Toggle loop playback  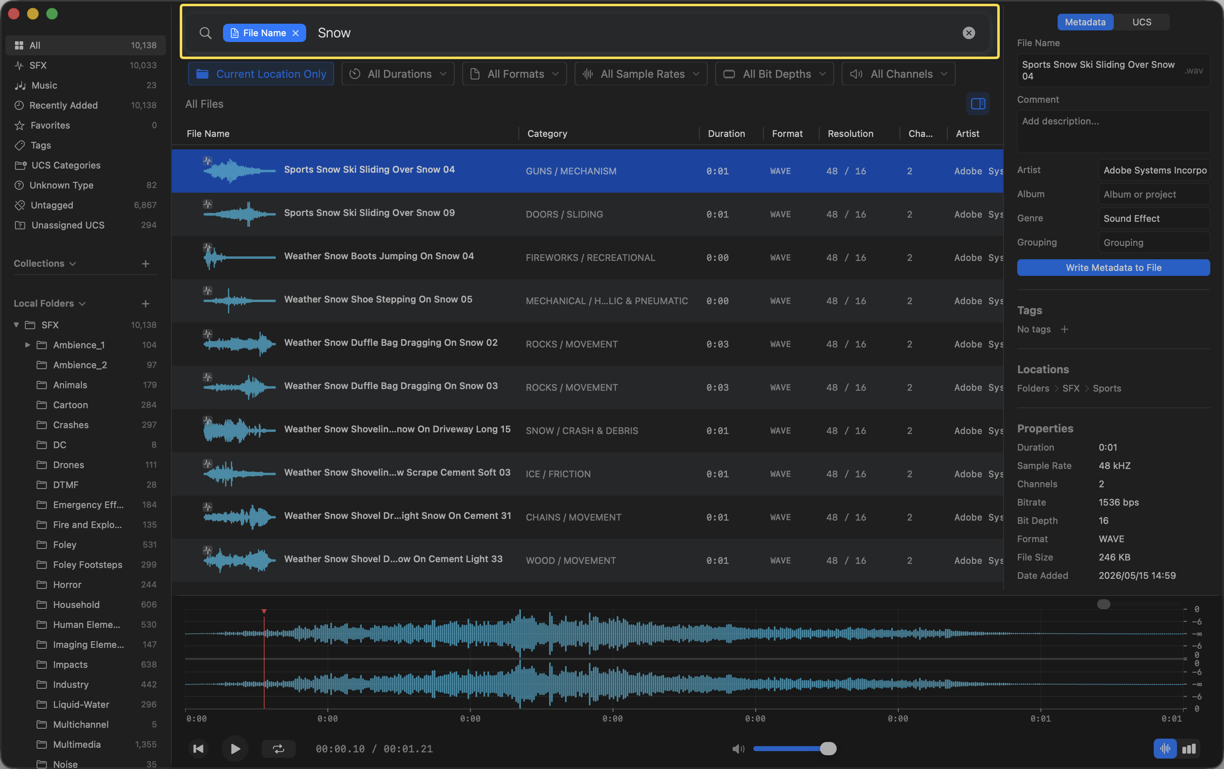tap(279, 749)
